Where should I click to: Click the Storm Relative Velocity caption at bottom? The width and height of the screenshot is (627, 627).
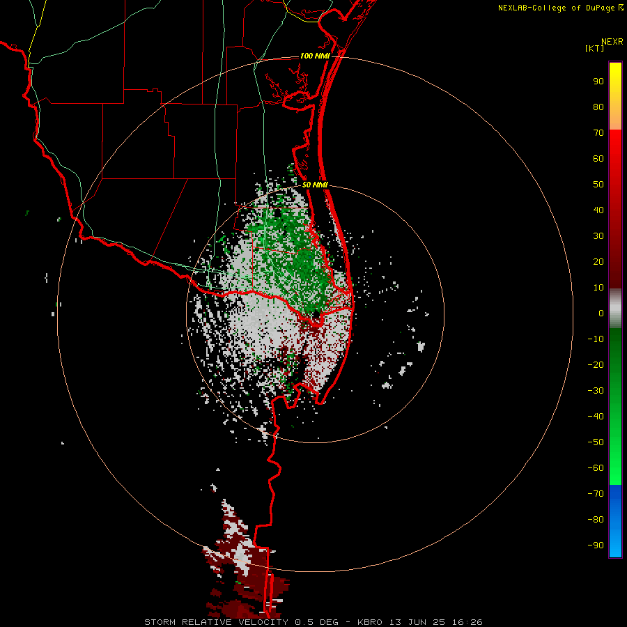[313, 622]
